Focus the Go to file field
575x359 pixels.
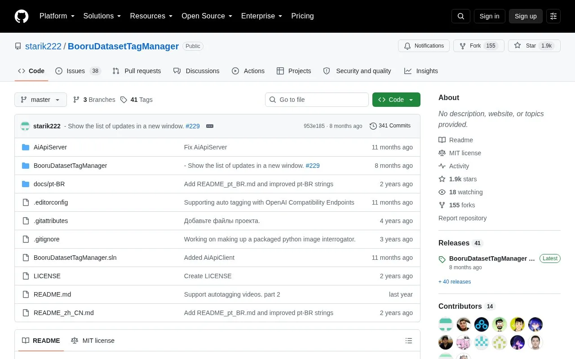coord(317,100)
